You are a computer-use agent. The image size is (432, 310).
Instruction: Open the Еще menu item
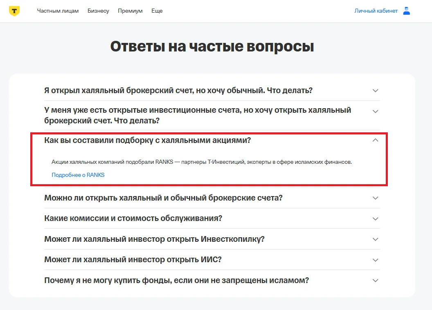[x=157, y=11]
